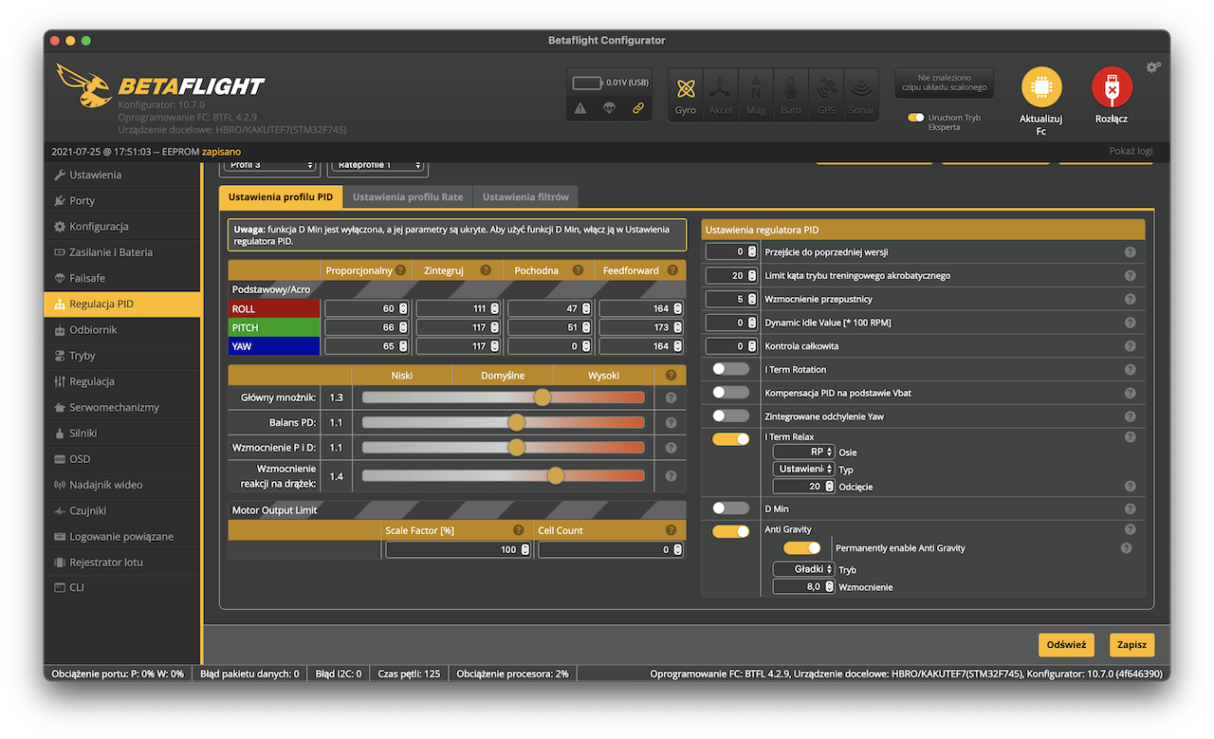Switch to Ustawienia profilu Rate tab
The width and height of the screenshot is (1214, 739).
tap(408, 197)
